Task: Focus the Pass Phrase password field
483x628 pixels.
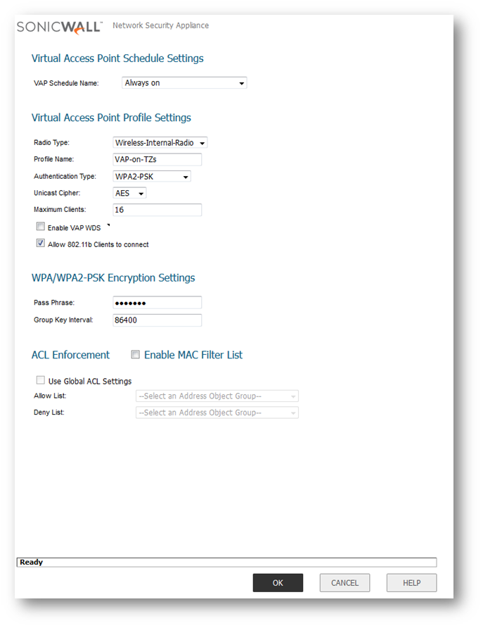Action: (157, 303)
